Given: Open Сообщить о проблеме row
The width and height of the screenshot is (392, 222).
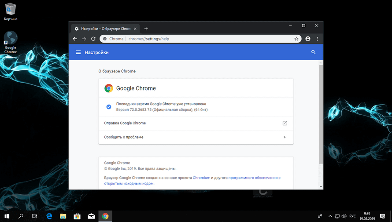Looking at the screenshot, I should point(196,137).
